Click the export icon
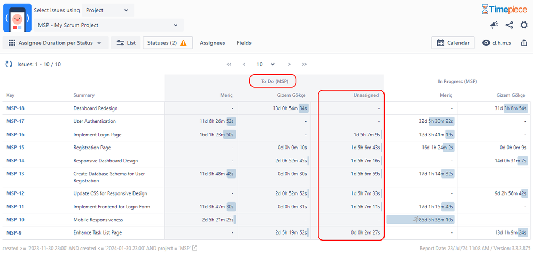533x256 pixels. pyautogui.click(x=524, y=43)
